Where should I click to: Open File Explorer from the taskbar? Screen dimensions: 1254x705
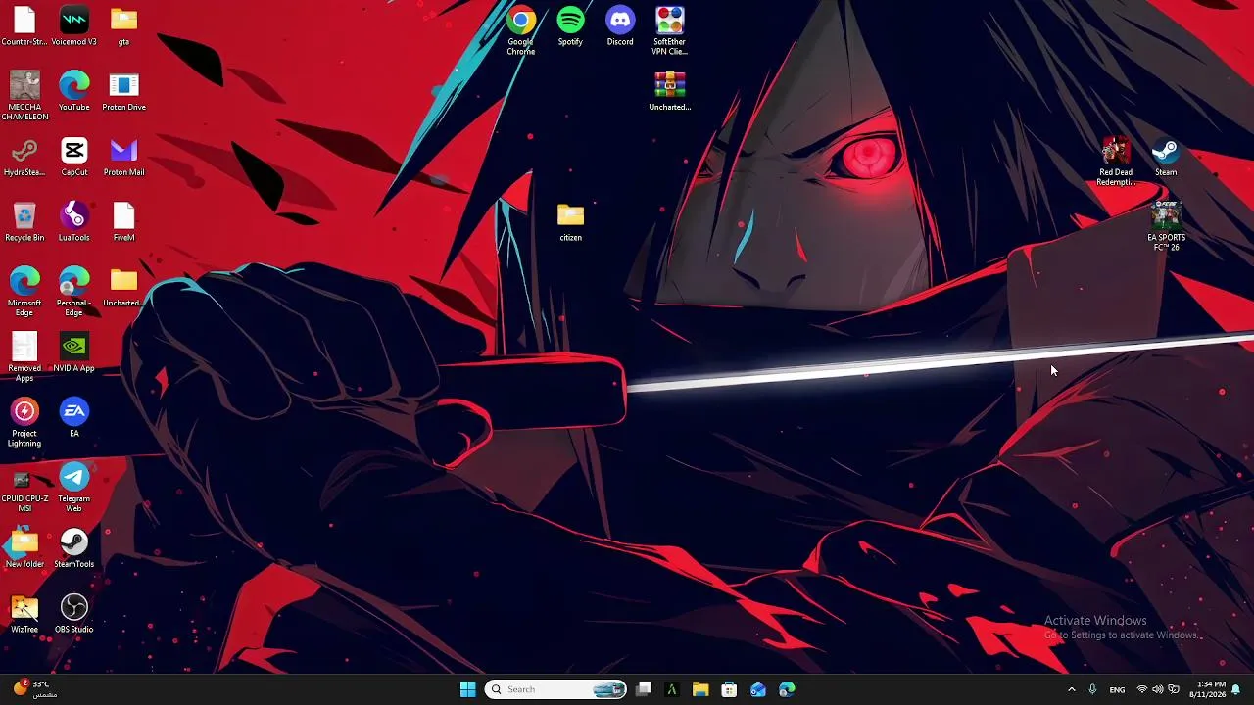coord(700,689)
